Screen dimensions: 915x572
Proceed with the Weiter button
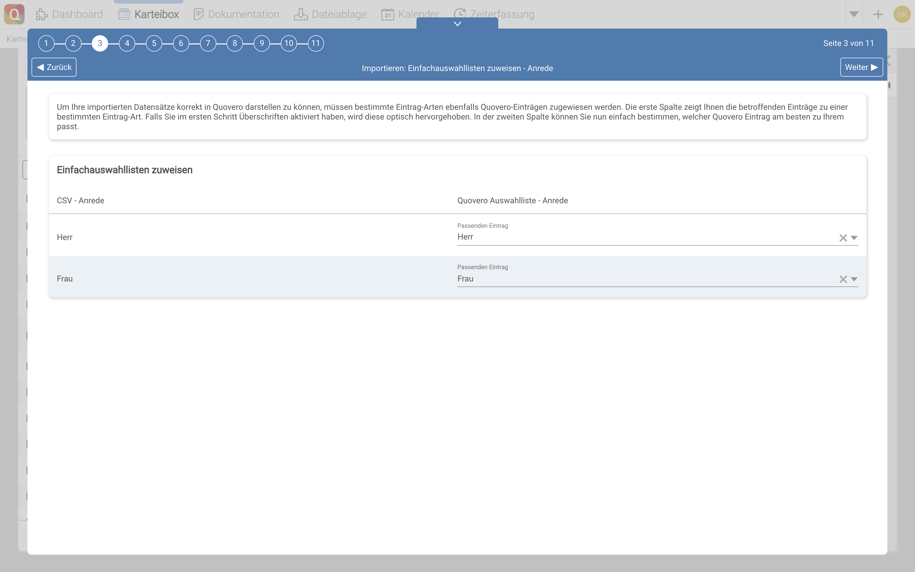(861, 67)
